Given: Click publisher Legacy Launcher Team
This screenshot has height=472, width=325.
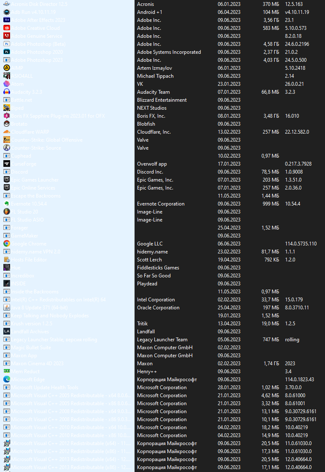Looking at the screenshot, I should (x=162, y=340).
